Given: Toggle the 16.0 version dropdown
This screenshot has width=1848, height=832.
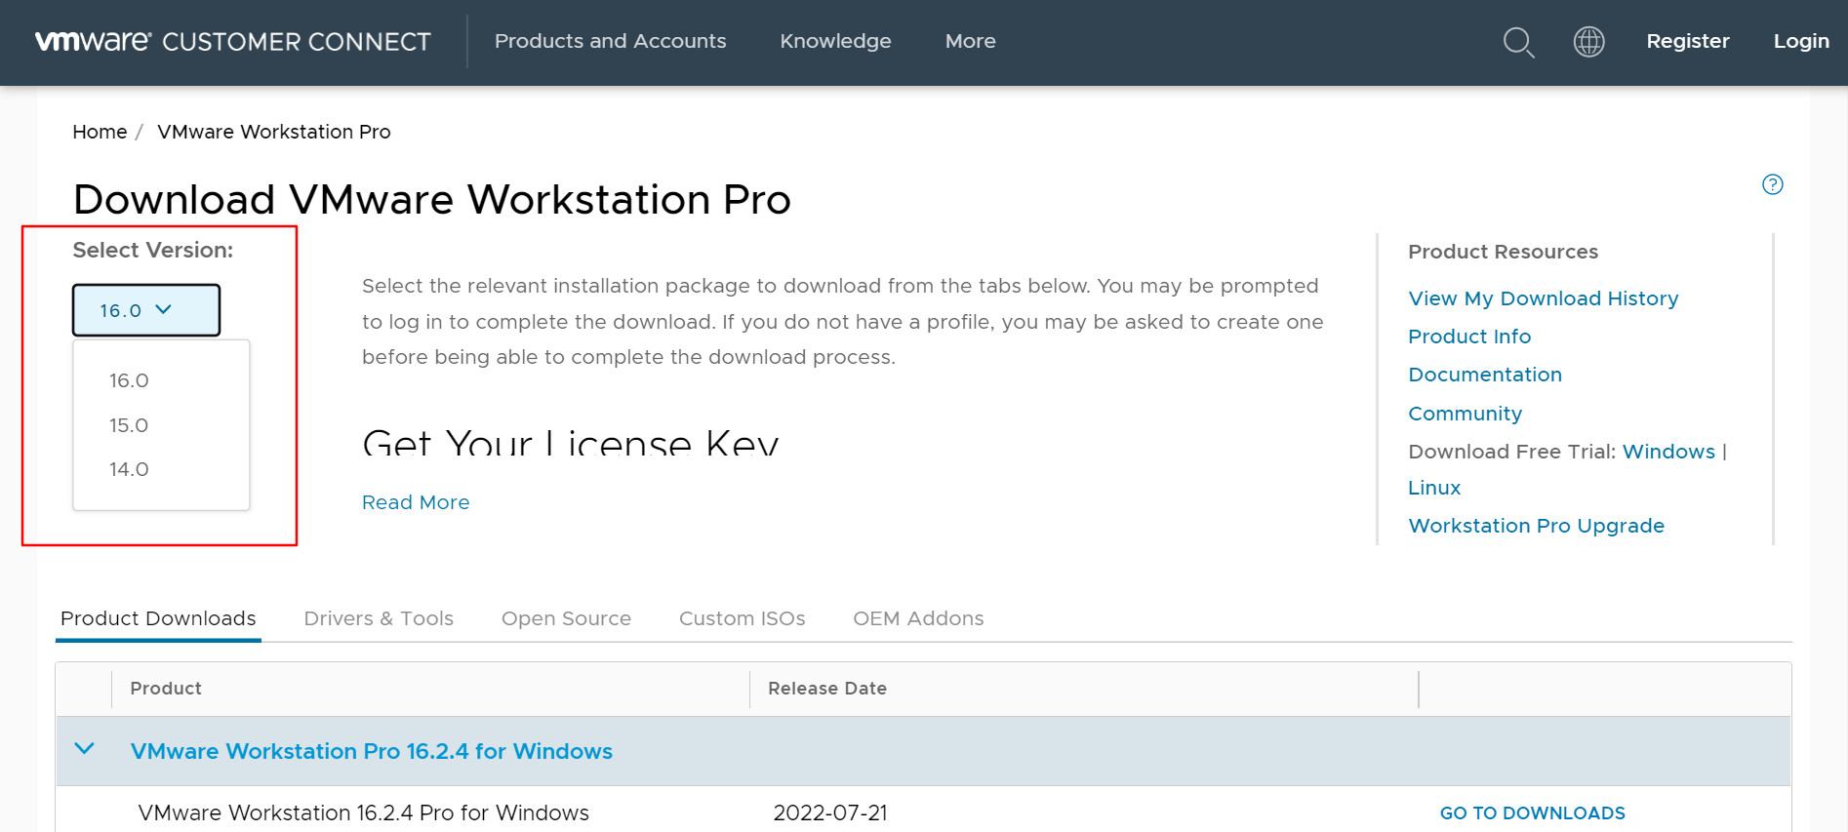Looking at the screenshot, I should [146, 310].
